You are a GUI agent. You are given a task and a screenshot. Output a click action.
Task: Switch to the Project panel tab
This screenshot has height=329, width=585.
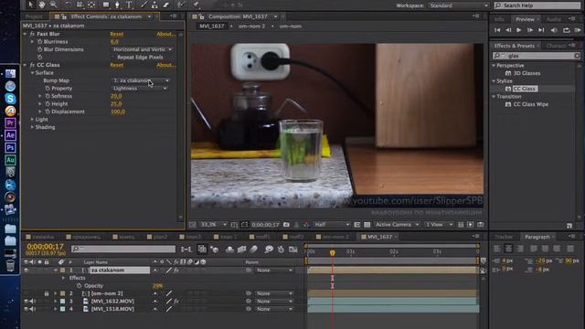coord(34,16)
